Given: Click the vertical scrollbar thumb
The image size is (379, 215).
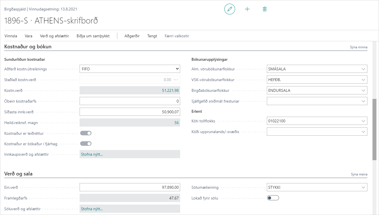Looking at the screenshot, I should [374, 129].
